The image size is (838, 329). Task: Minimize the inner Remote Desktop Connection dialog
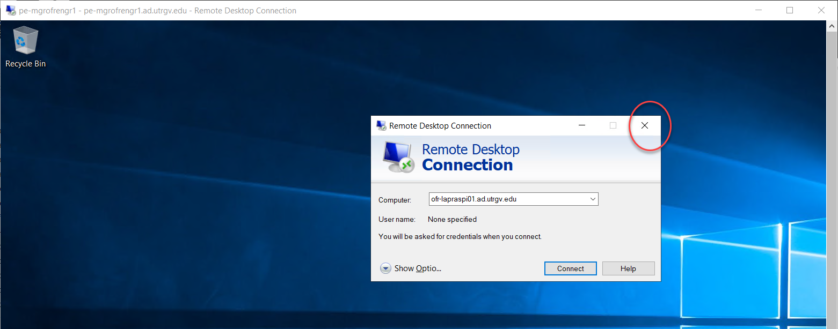click(x=581, y=126)
